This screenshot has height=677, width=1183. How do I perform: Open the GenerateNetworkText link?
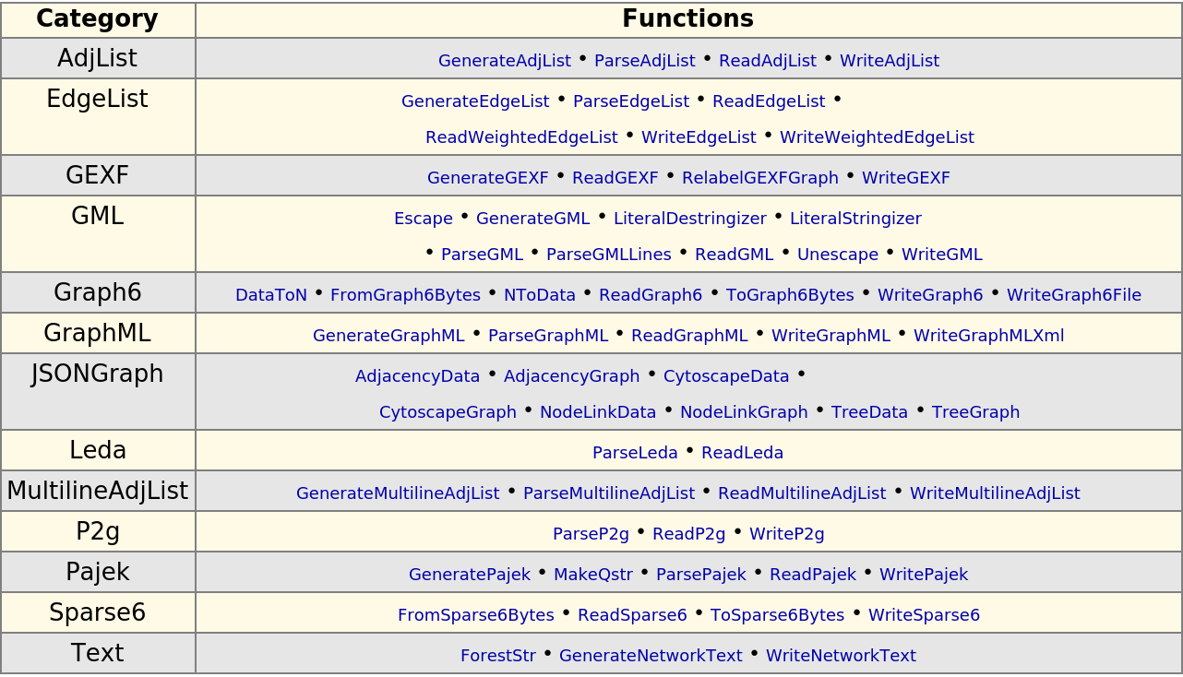click(650, 656)
